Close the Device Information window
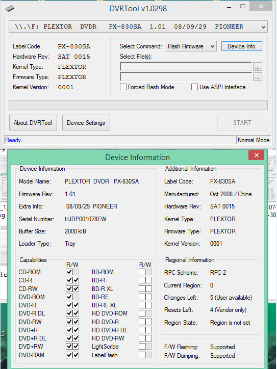 click(256, 155)
